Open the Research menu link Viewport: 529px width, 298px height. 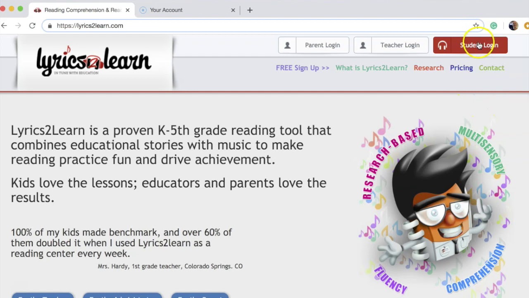[429, 68]
